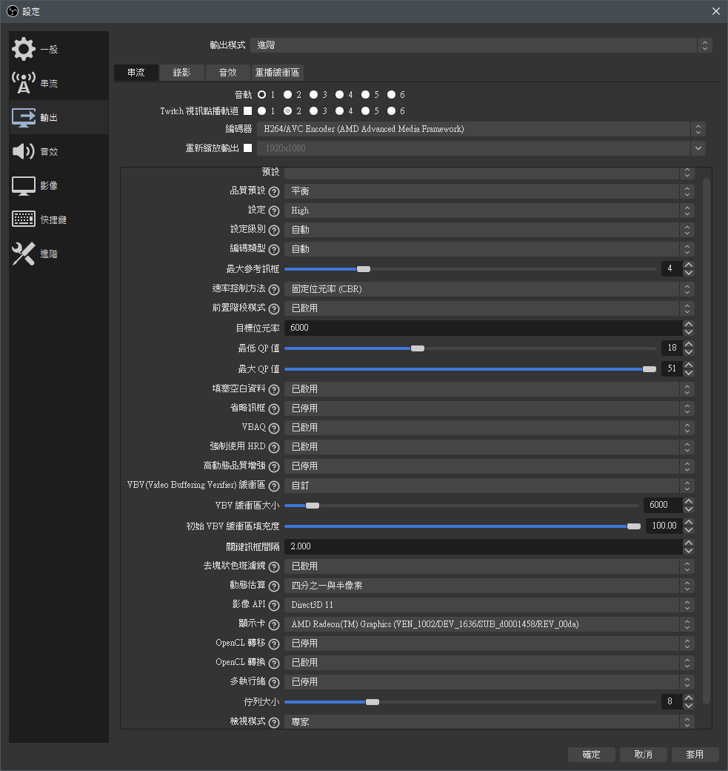Viewport: 728px width, 771px height.
Task: Show help for 前置階段模式
Action: coord(274,309)
